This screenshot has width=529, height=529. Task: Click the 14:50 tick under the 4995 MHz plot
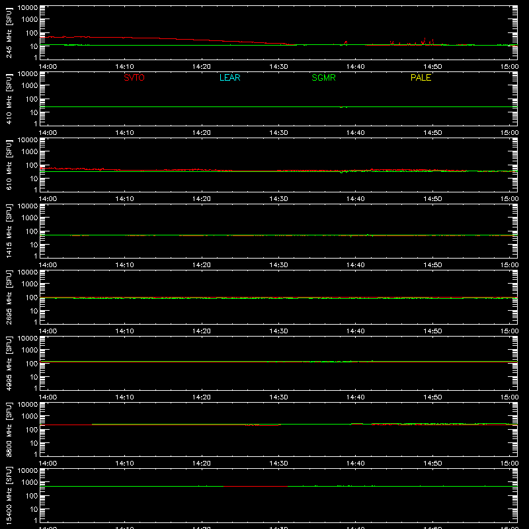click(432, 397)
